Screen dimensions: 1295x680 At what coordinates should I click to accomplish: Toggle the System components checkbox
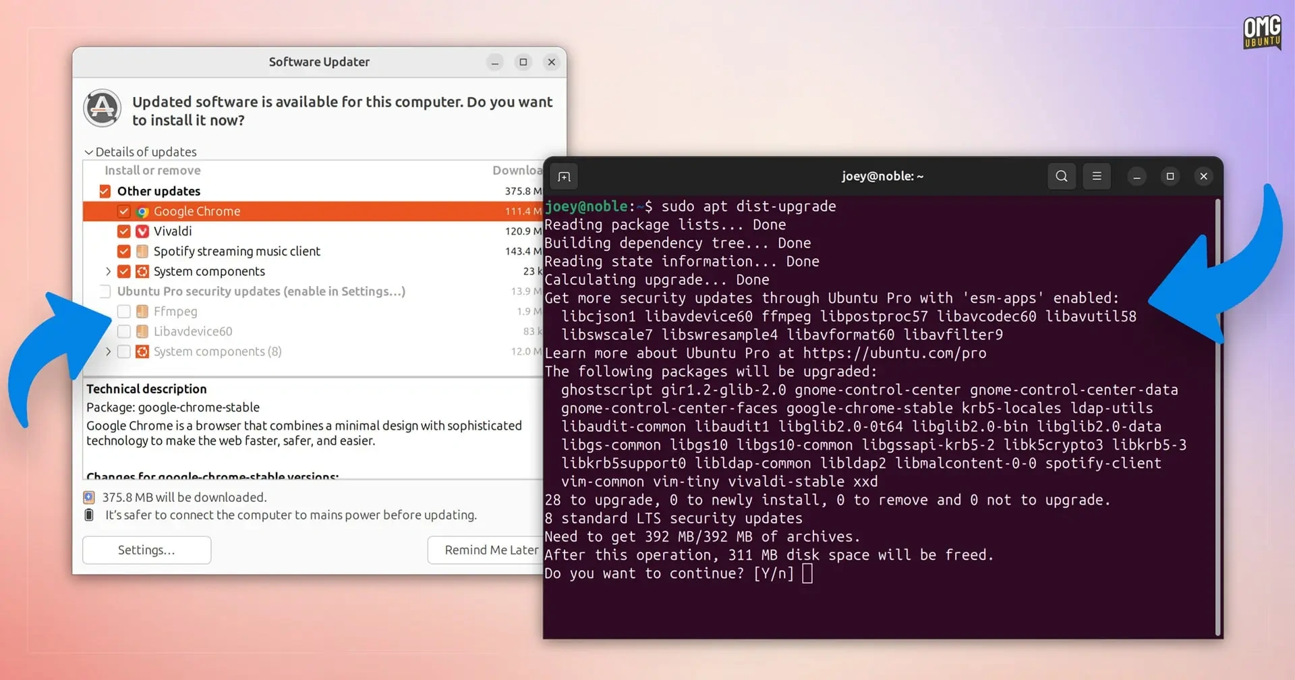coord(123,272)
